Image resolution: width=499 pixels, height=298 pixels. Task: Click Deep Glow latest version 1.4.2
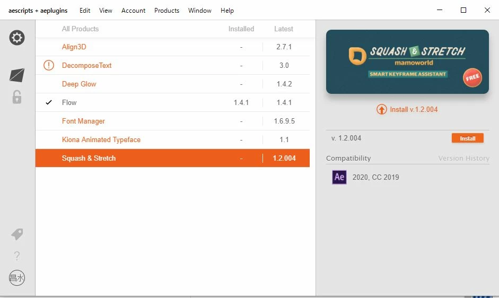point(284,84)
